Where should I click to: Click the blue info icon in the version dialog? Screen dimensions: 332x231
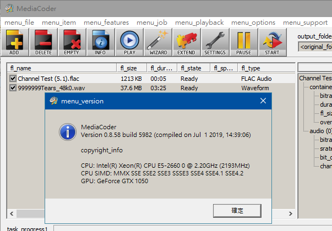click(68, 132)
